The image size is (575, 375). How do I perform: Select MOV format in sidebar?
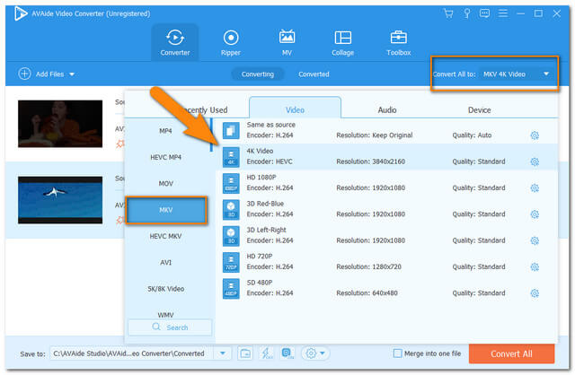pos(165,184)
